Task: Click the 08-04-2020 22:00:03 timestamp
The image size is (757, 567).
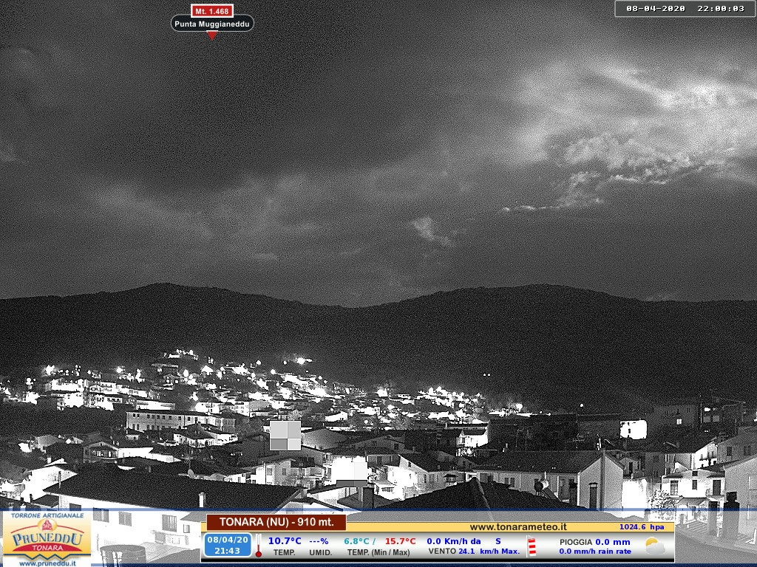Action: click(x=685, y=9)
